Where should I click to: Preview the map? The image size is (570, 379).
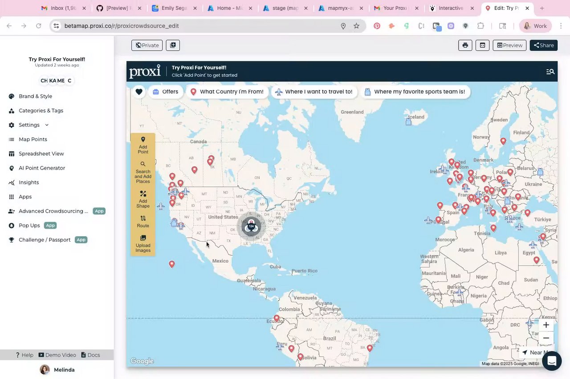point(510,45)
